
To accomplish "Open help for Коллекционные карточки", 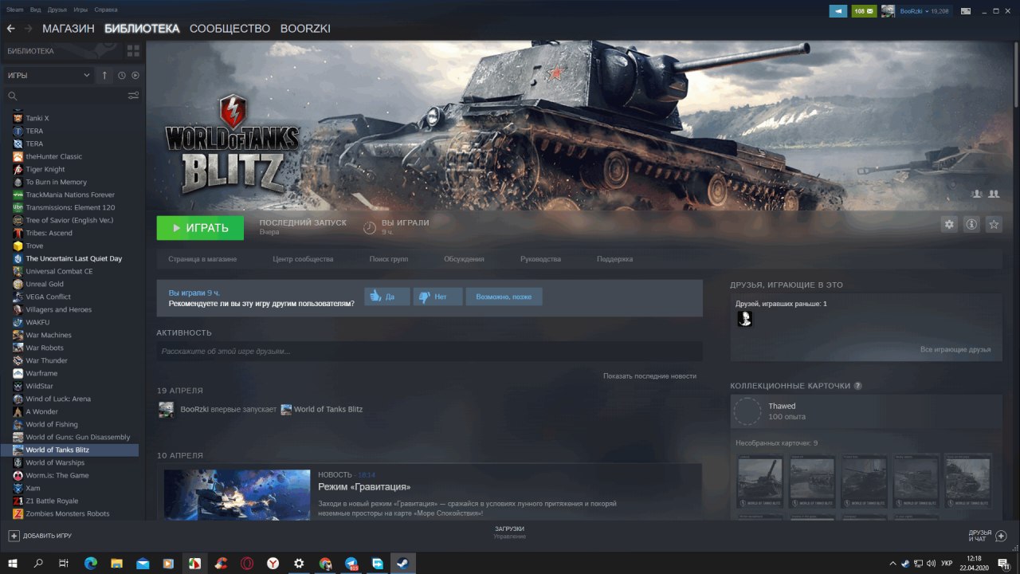I will pyautogui.click(x=858, y=386).
